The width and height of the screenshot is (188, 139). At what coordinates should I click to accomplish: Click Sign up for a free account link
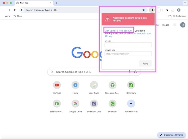point(118,31)
